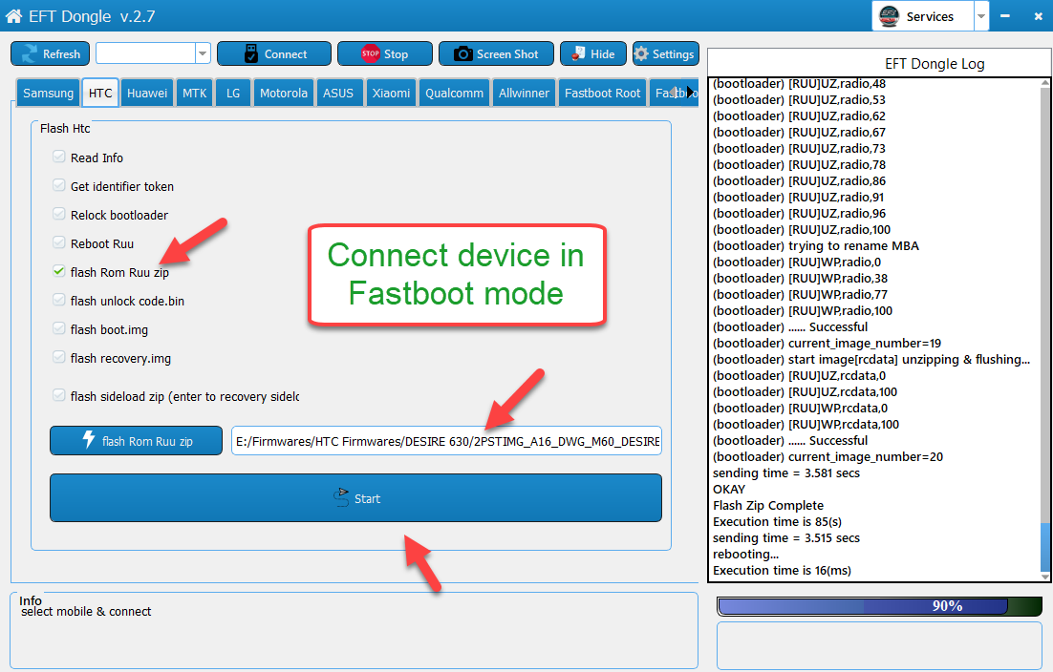
Task: Click the 'Flash Zip Complete' log line
Action: 768,505
